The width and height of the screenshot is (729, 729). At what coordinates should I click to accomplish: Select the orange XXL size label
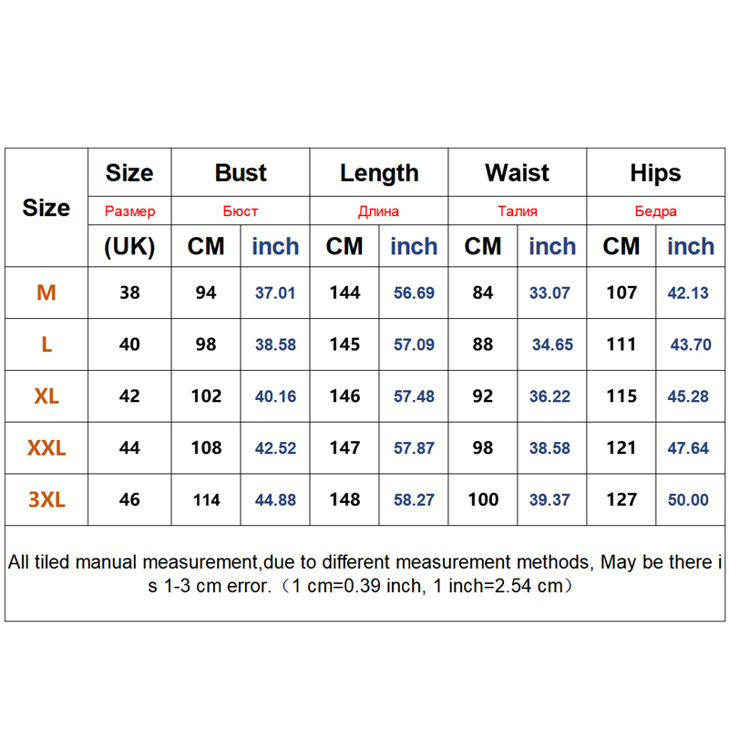pyautogui.click(x=46, y=448)
